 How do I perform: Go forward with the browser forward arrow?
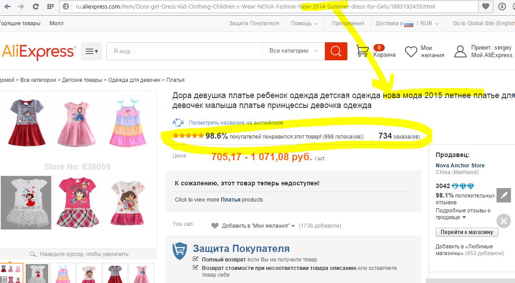click(x=21, y=6)
